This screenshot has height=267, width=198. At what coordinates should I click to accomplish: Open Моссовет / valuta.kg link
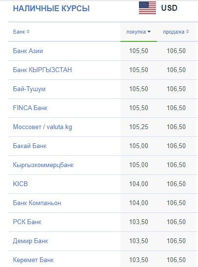coord(42,127)
